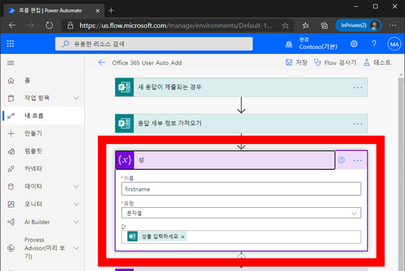The height and width of the screenshot is (271, 405).
Task: Click the browser address bar URL
Action: point(176,25)
